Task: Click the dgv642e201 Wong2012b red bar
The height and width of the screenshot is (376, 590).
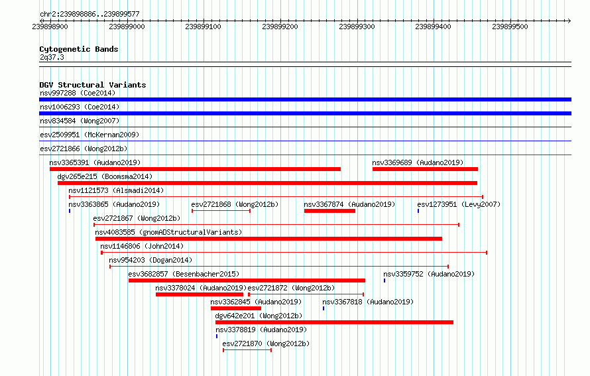Action: point(334,322)
